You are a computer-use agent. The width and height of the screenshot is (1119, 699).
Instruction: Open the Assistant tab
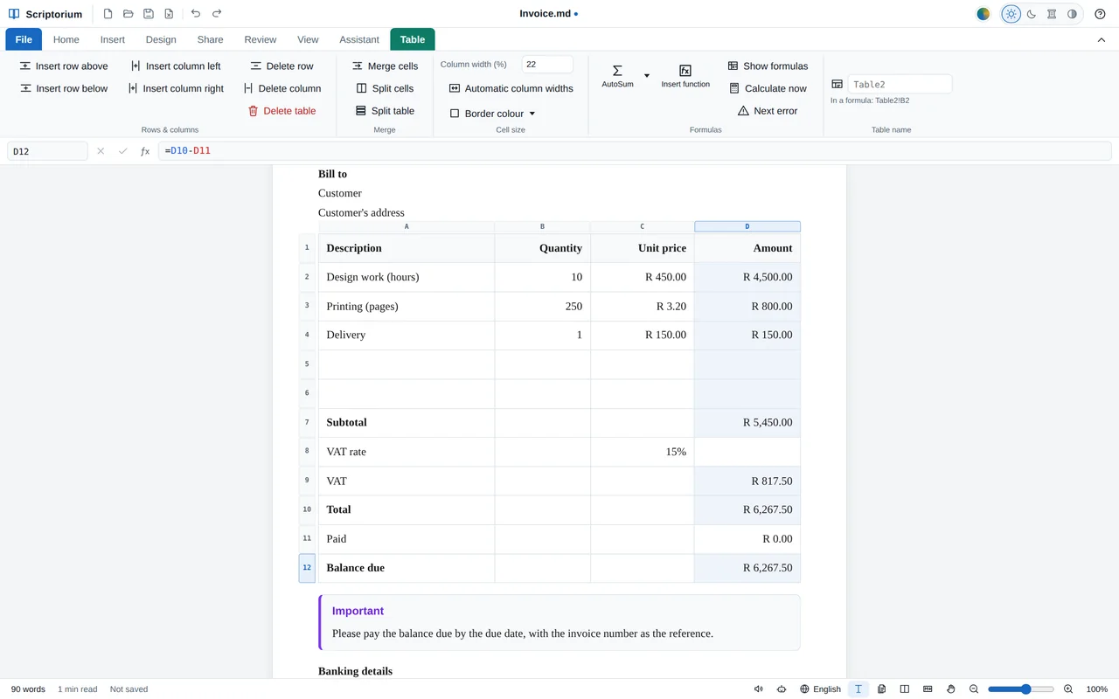(x=359, y=39)
